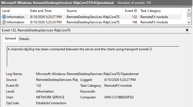
Task: Click the truncated Source value RemoteDesktopServices-Rdp in details
Action: pos(57,80)
